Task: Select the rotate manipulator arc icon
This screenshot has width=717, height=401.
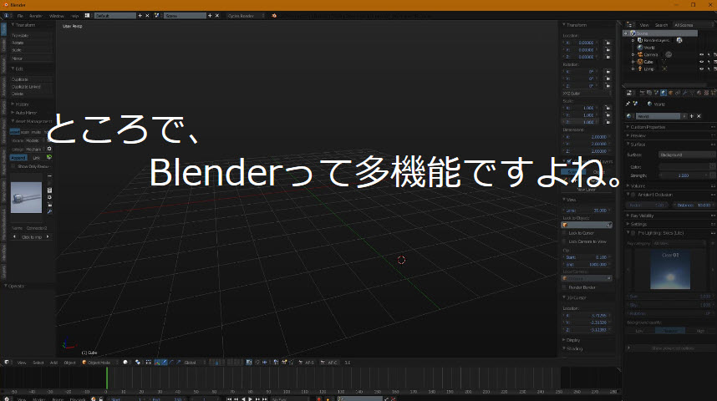Action: pyautogui.click(x=171, y=363)
